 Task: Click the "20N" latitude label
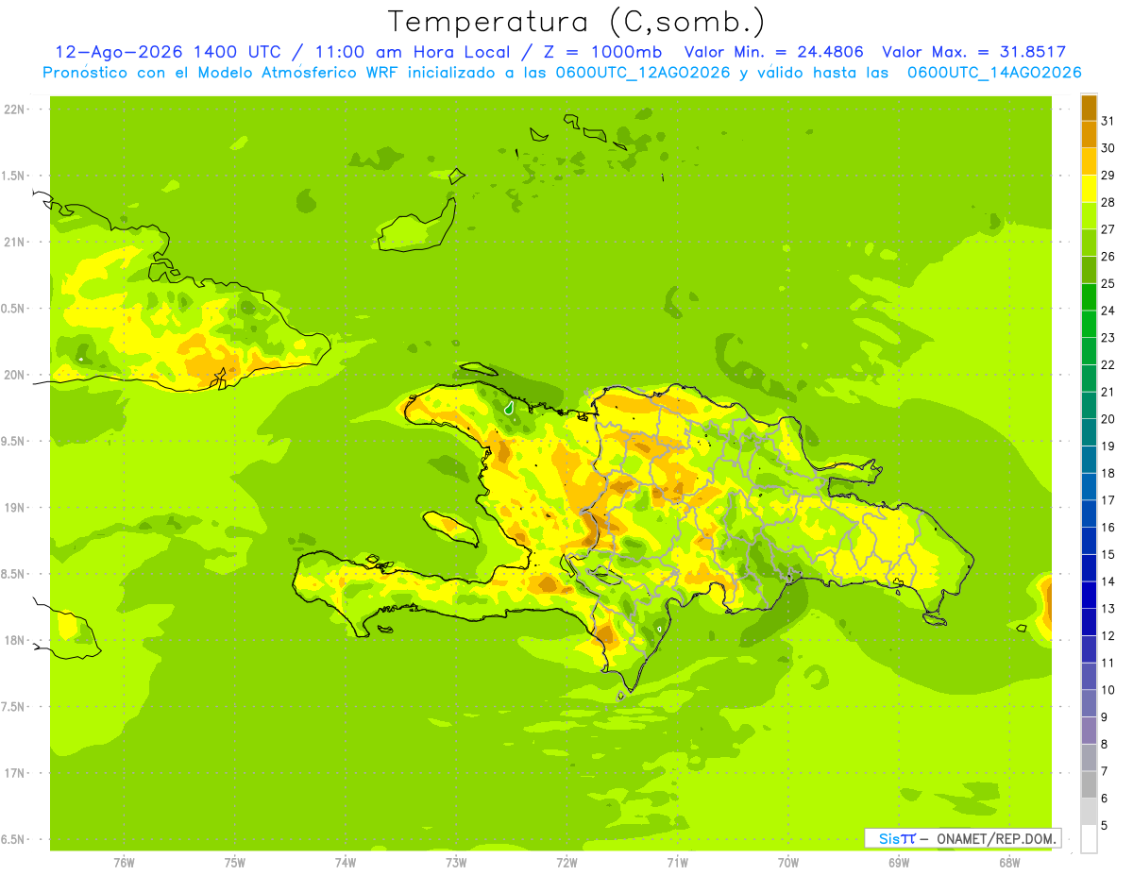(x=13, y=375)
